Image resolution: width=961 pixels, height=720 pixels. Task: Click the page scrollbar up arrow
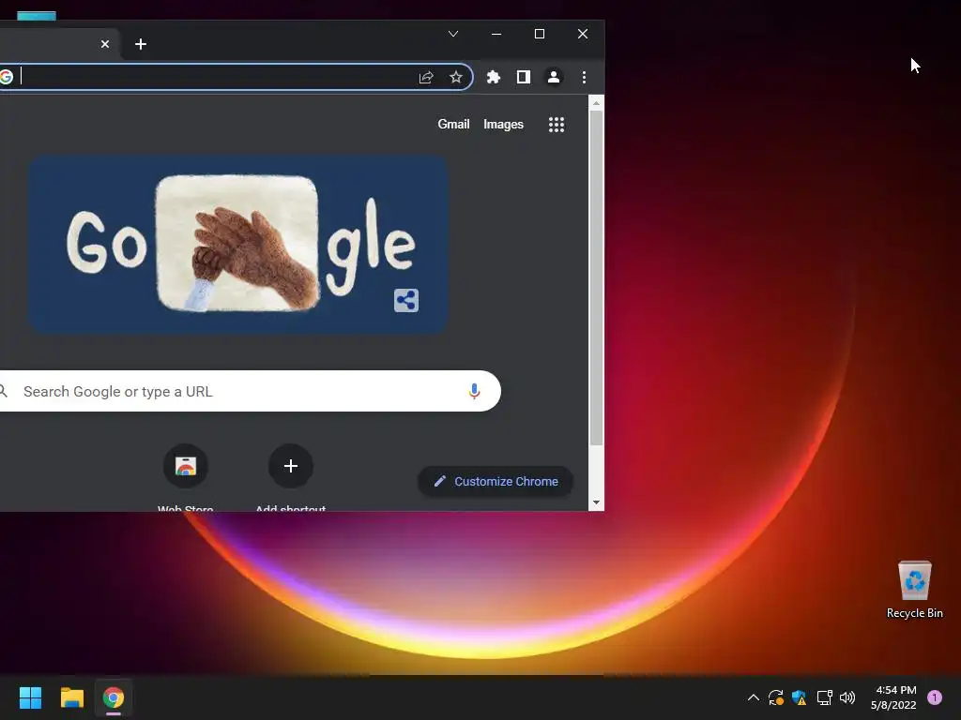[x=596, y=103]
